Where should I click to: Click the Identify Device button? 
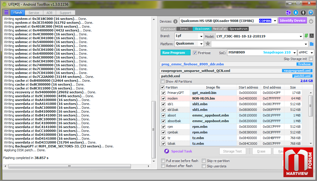point(293,21)
